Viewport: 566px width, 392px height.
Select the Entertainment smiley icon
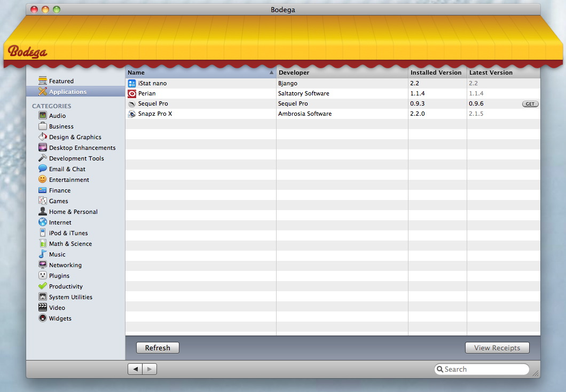click(43, 179)
